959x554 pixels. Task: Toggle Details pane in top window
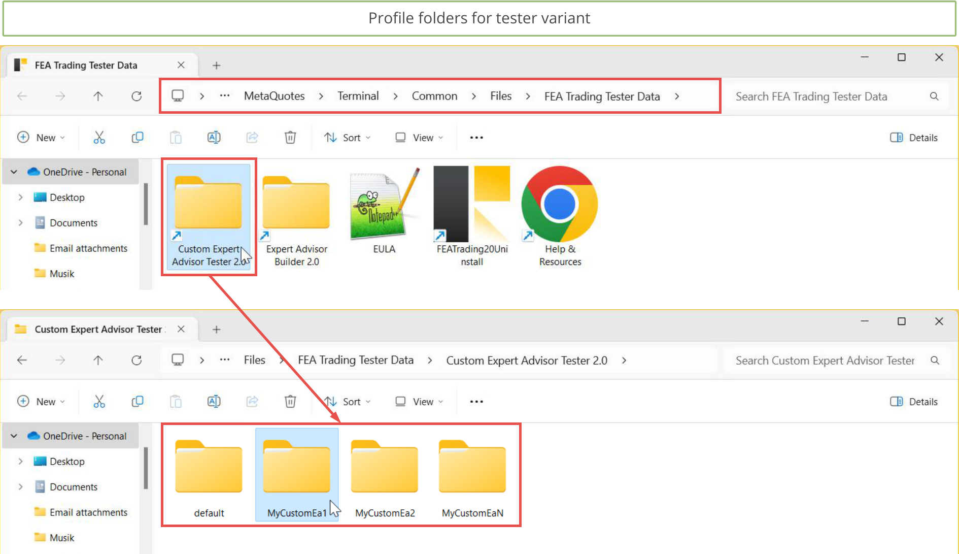[914, 138]
